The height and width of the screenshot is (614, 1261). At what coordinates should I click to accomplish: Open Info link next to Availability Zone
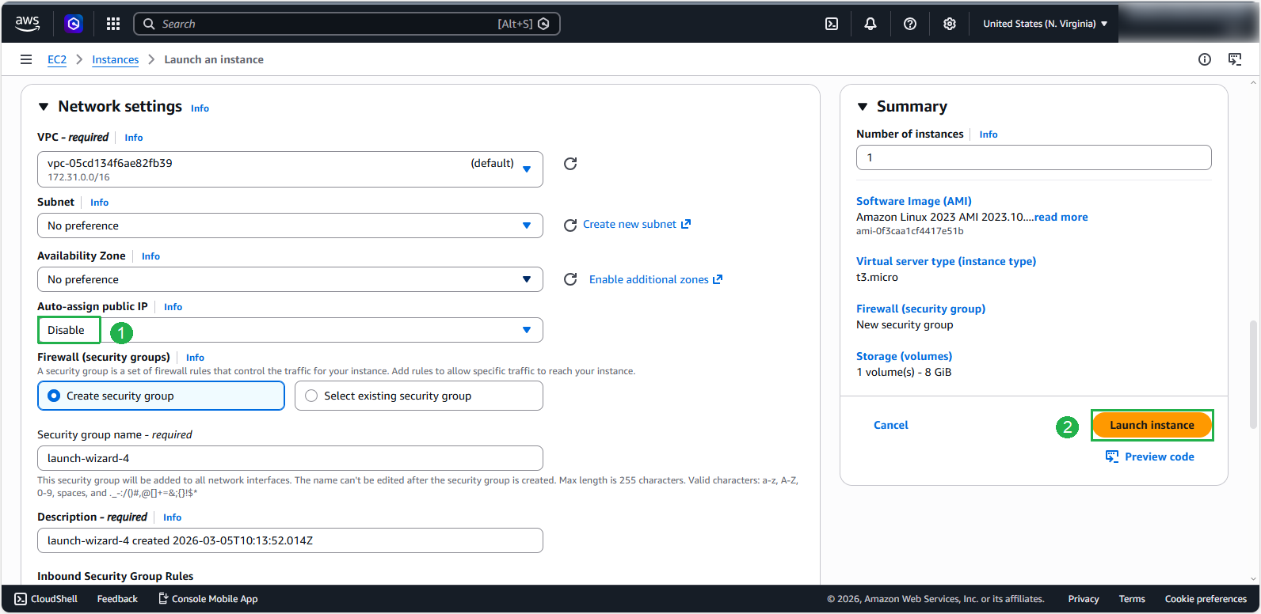tap(150, 256)
